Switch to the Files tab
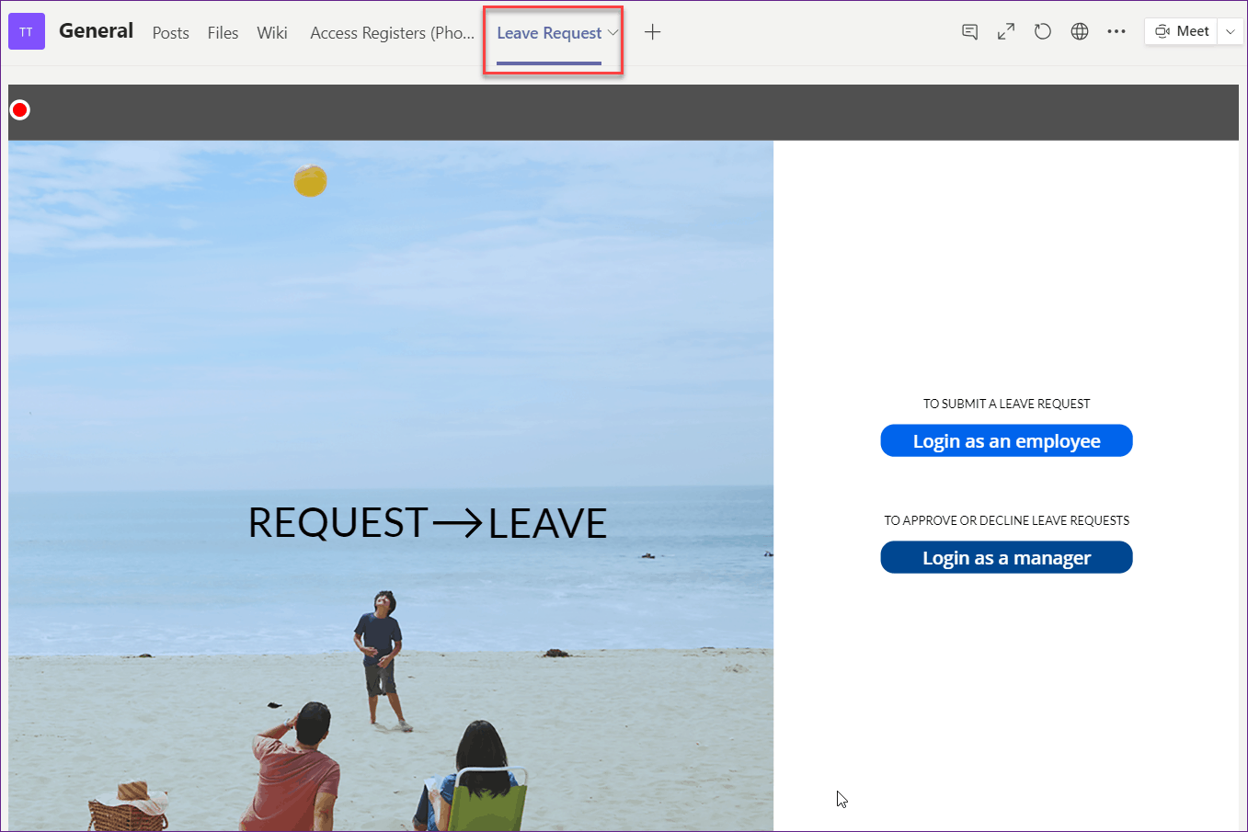The height and width of the screenshot is (832, 1248). click(223, 33)
